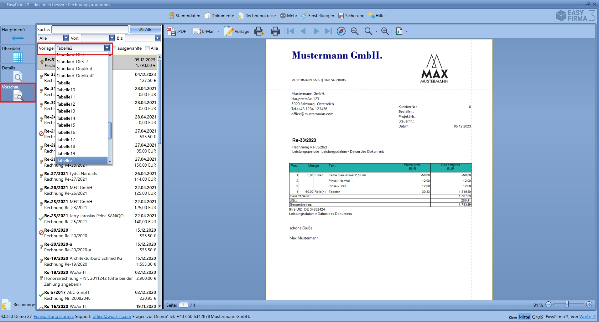The image size is (599, 322).
Task: Open the Bis date dropdown
Action: [x=157, y=38]
